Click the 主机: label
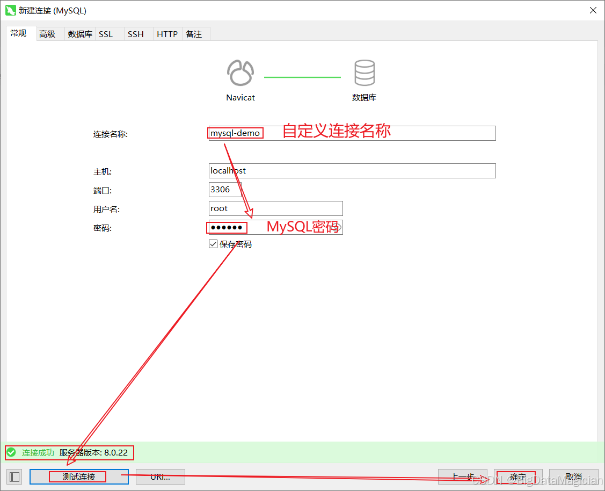The height and width of the screenshot is (491, 605). coord(102,172)
